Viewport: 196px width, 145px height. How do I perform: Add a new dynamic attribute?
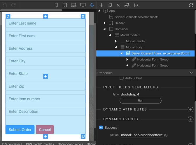(x=190, y=109)
